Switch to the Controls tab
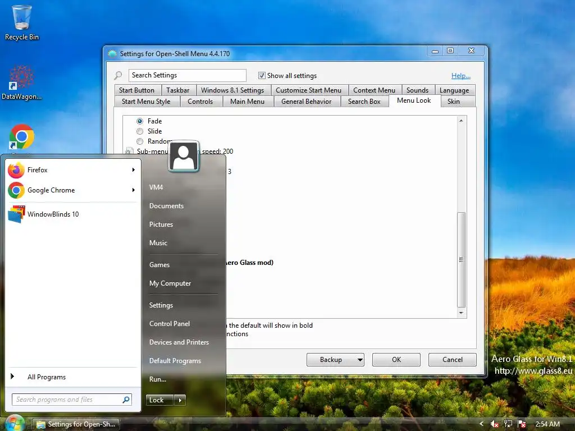This screenshot has height=431, width=575. click(x=200, y=102)
